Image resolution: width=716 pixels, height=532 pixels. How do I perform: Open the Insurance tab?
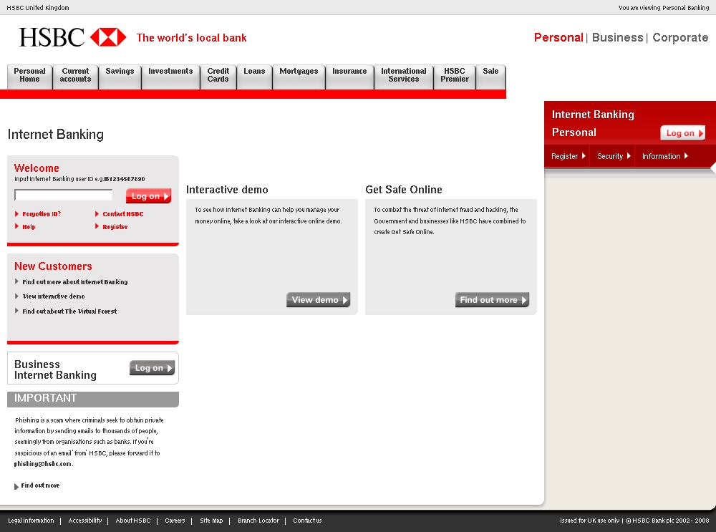point(349,77)
